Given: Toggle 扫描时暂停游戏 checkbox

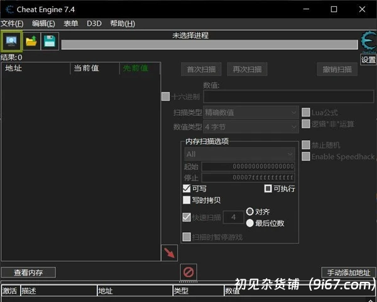Looking at the screenshot, I should [x=187, y=237].
